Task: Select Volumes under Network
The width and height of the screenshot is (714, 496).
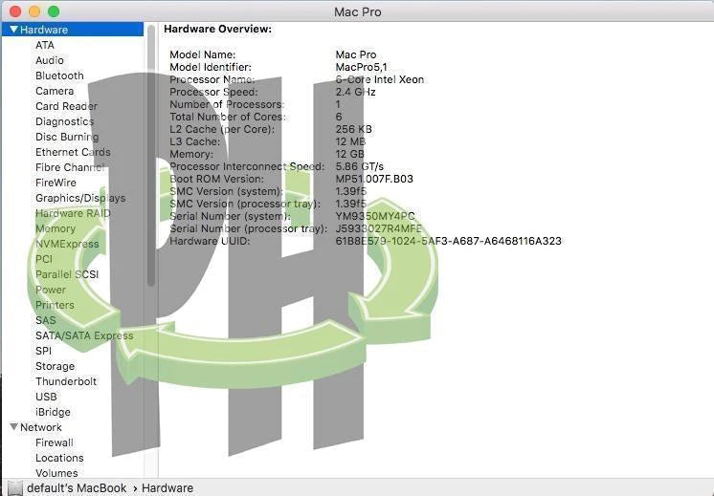Action: click(x=56, y=473)
